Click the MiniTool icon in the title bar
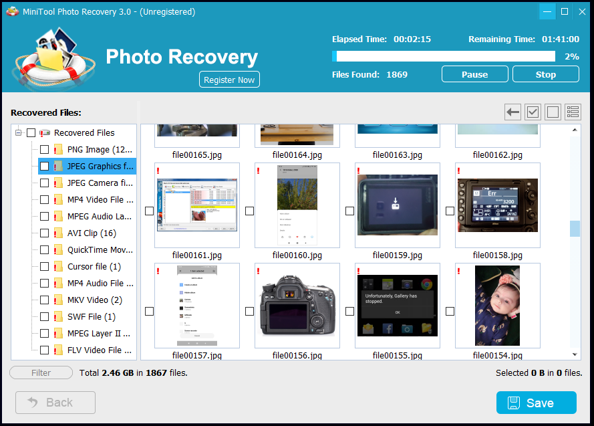 (12, 11)
